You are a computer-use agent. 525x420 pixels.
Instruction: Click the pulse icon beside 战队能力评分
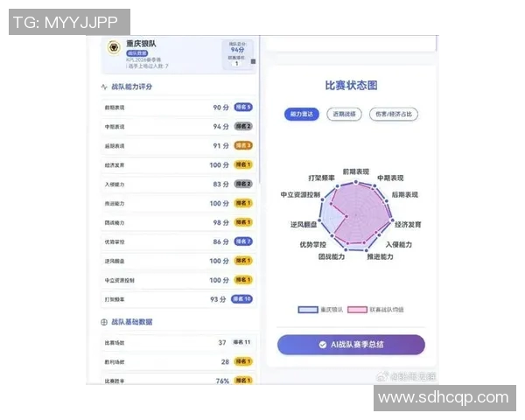(104, 87)
